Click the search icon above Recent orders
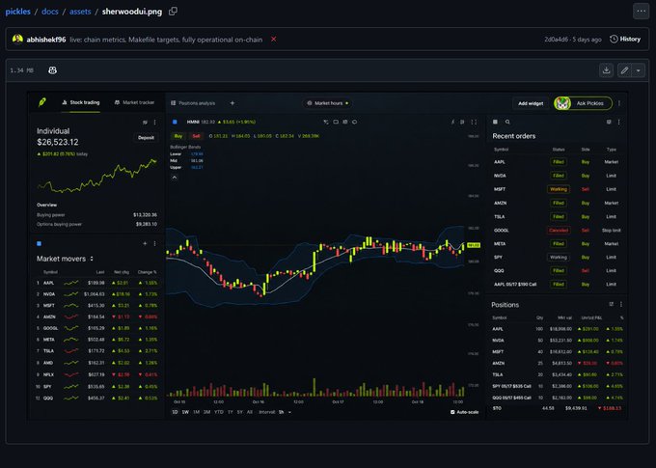656x468 pixels. pyautogui.click(x=507, y=122)
